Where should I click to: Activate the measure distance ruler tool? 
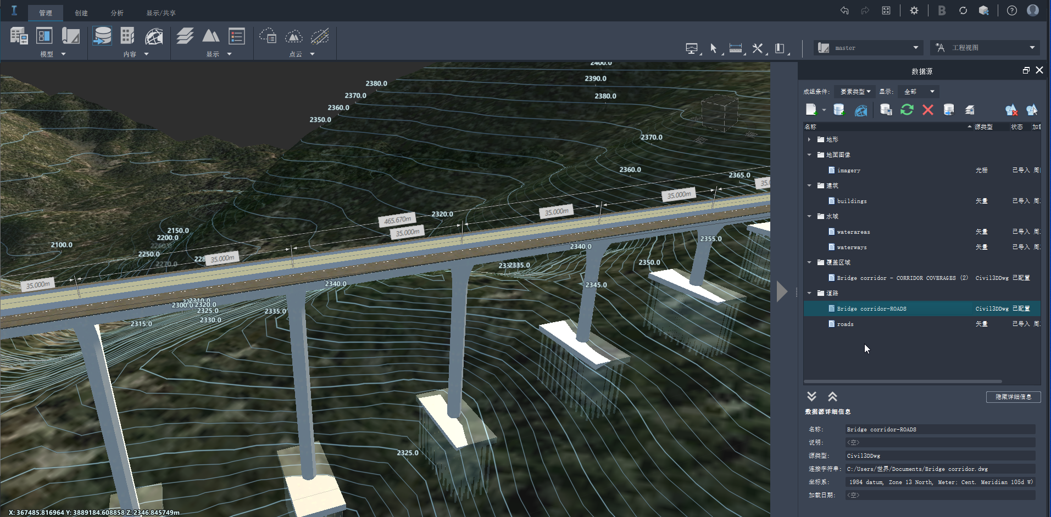pos(736,48)
